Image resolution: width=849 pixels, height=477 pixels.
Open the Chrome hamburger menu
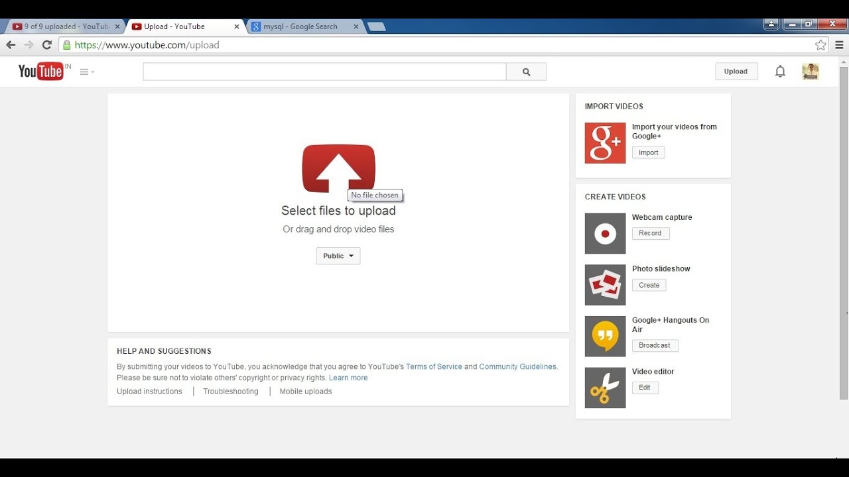(x=839, y=45)
